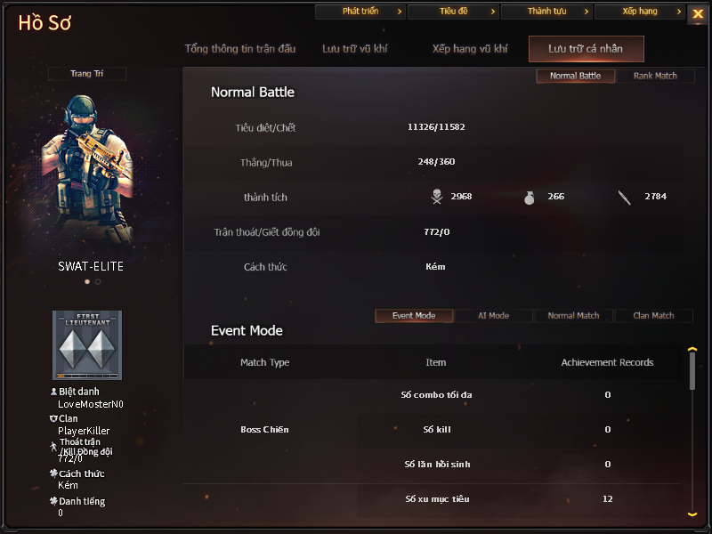Open Tổng thông tin trận đấu tab
This screenshot has height=534, width=712.
tap(239, 49)
